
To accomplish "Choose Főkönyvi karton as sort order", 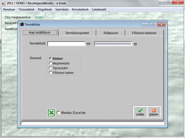I will pyautogui.click(x=51, y=73).
